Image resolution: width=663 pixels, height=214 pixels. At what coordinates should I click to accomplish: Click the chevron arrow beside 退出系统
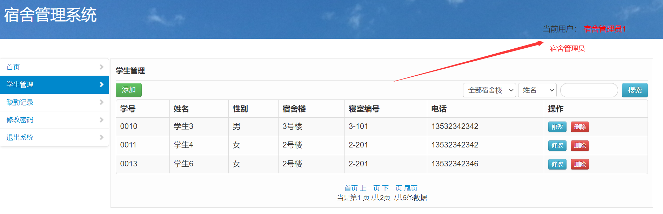[x=101, y=137]
